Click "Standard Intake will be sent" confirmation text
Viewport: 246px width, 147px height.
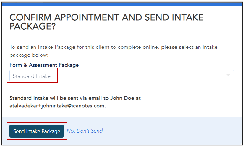pyautogui.click(x=41, y=98)
